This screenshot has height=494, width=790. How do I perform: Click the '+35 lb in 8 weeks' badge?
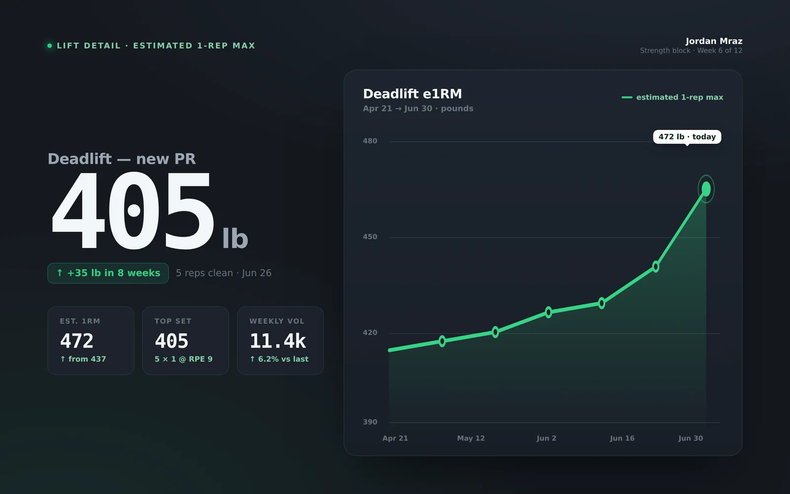[108, 273]
